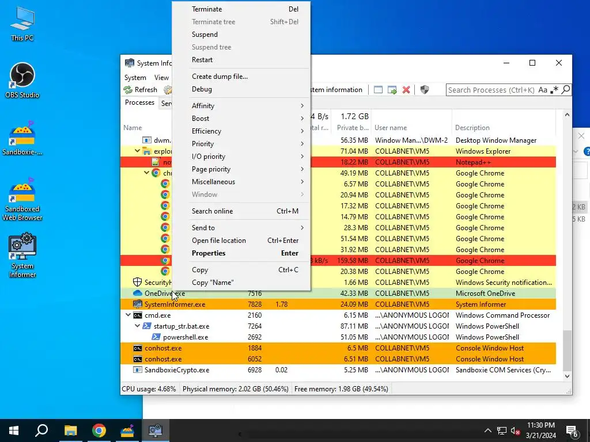Select the SandboxieCrypto.exe process row

click(338, 370)
